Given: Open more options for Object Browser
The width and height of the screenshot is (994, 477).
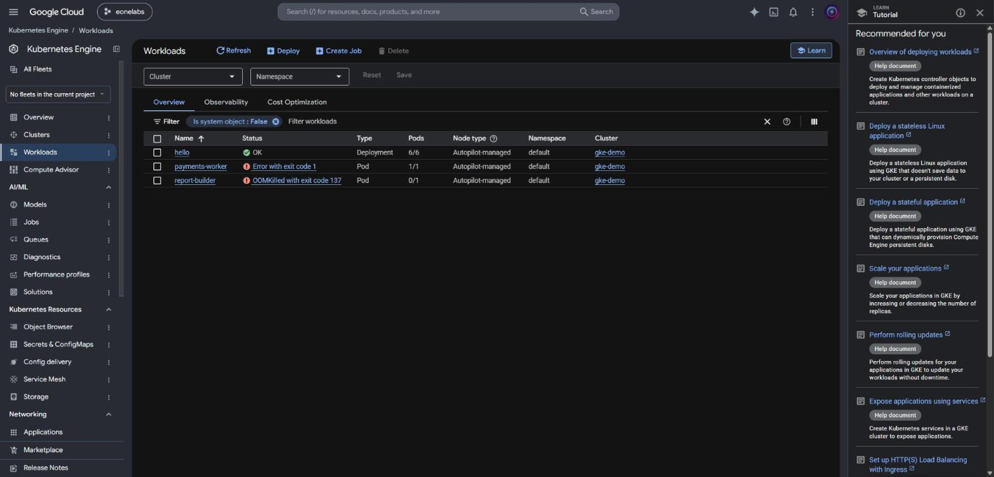Looking at the screenshot, I should click(108, 328).
